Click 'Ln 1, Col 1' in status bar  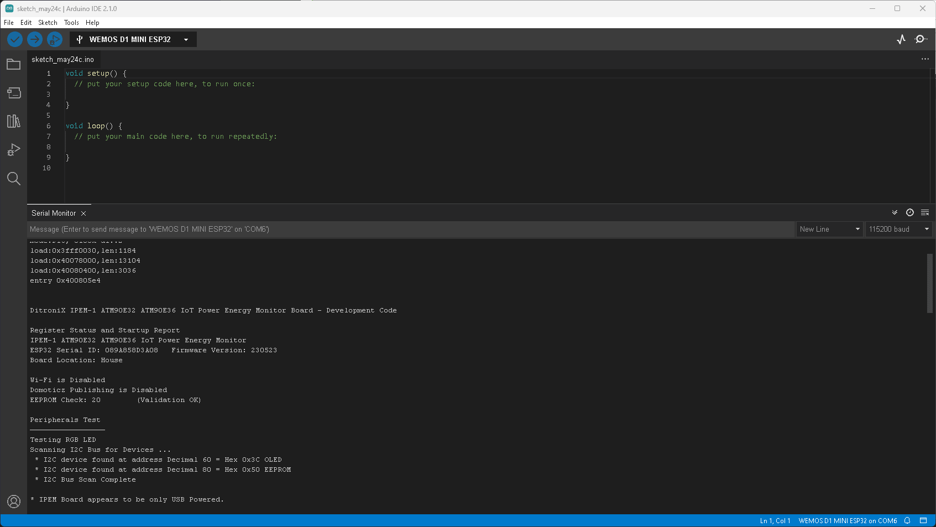[x=775, y=520]
